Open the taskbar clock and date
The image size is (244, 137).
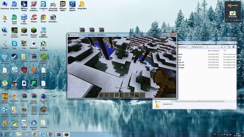pos(237,134)
